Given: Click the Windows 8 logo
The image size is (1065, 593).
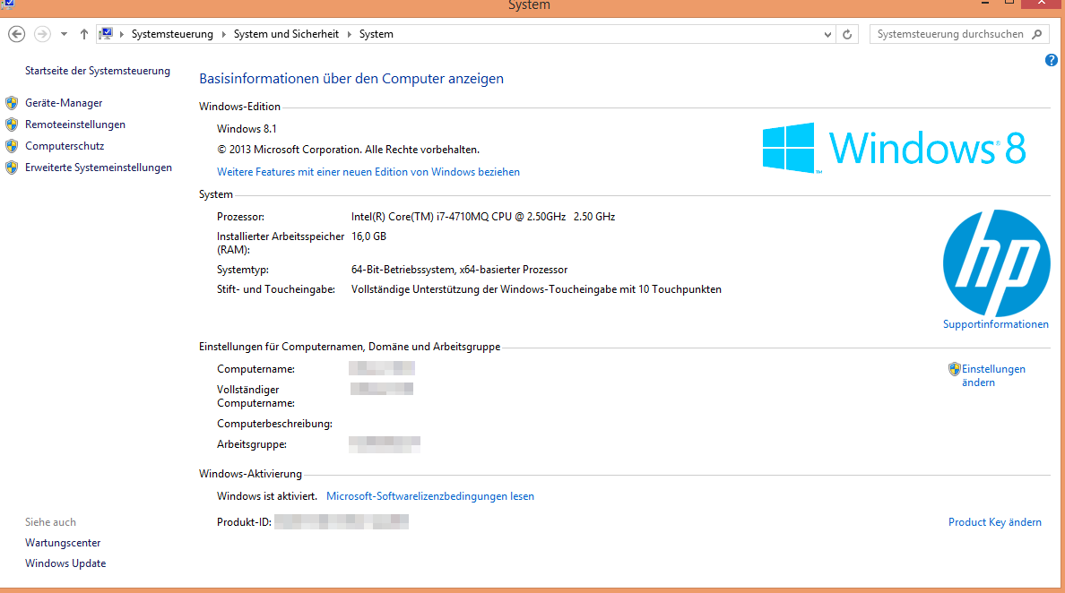Looking at the screenshot, I should tap(894, 148).
